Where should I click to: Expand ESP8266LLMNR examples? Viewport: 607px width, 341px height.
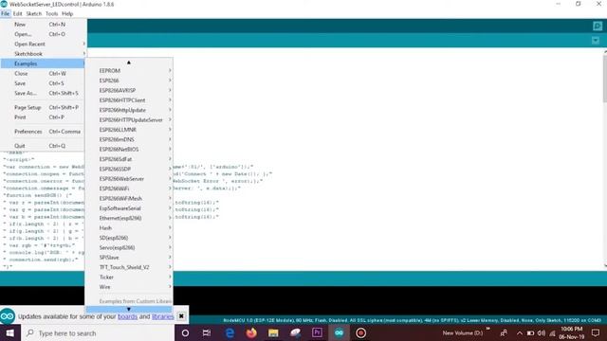[x=129, y=130]
